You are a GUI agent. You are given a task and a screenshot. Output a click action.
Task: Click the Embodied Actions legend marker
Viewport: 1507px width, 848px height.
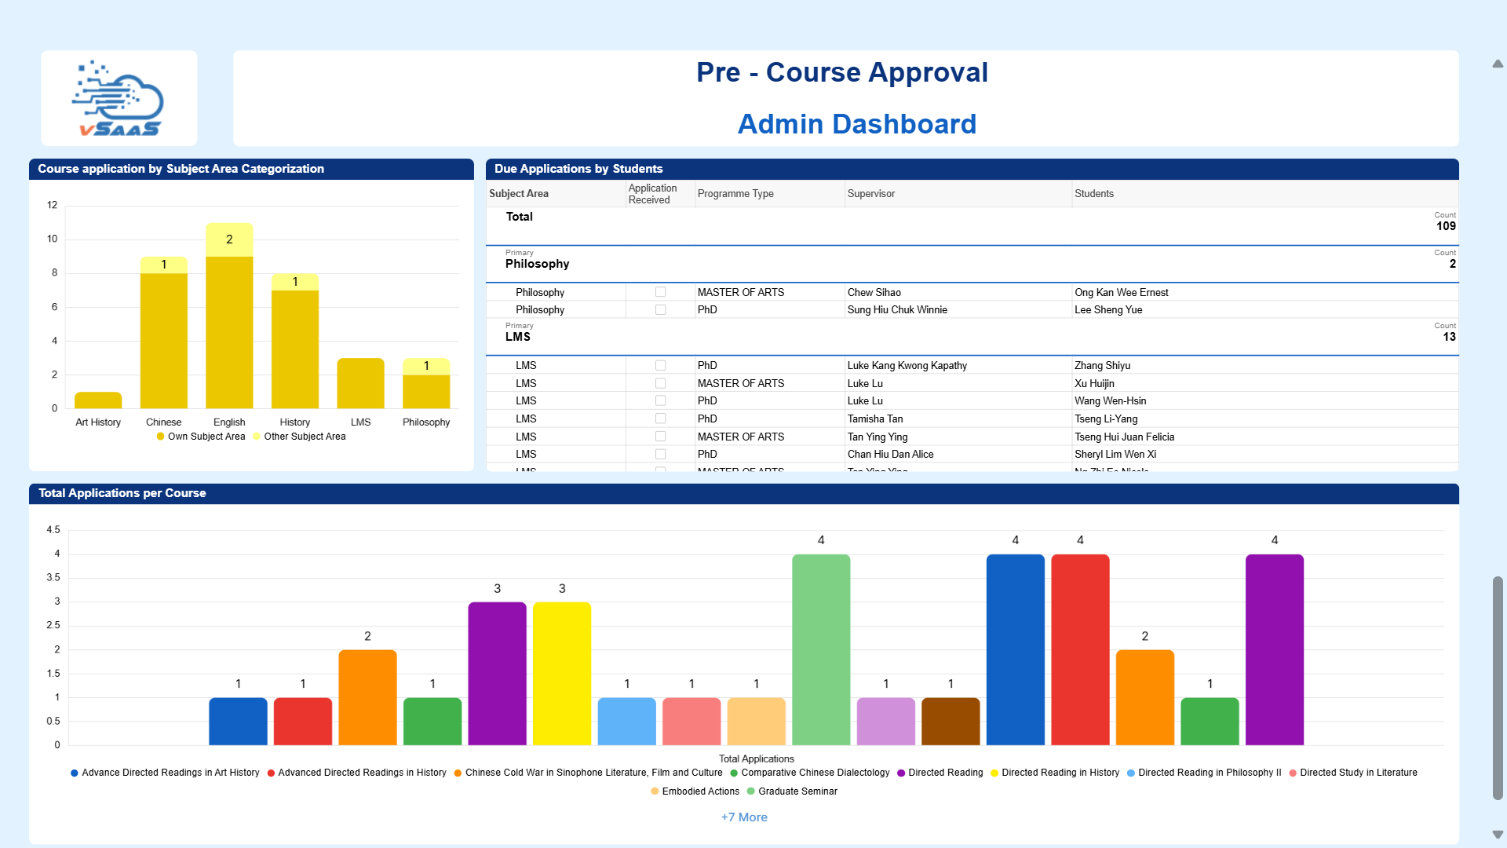[x=655, y=792]
